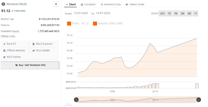Switch to Twitter Feeds tab
This screenshot has height=107, width=208.
point(135,4)
